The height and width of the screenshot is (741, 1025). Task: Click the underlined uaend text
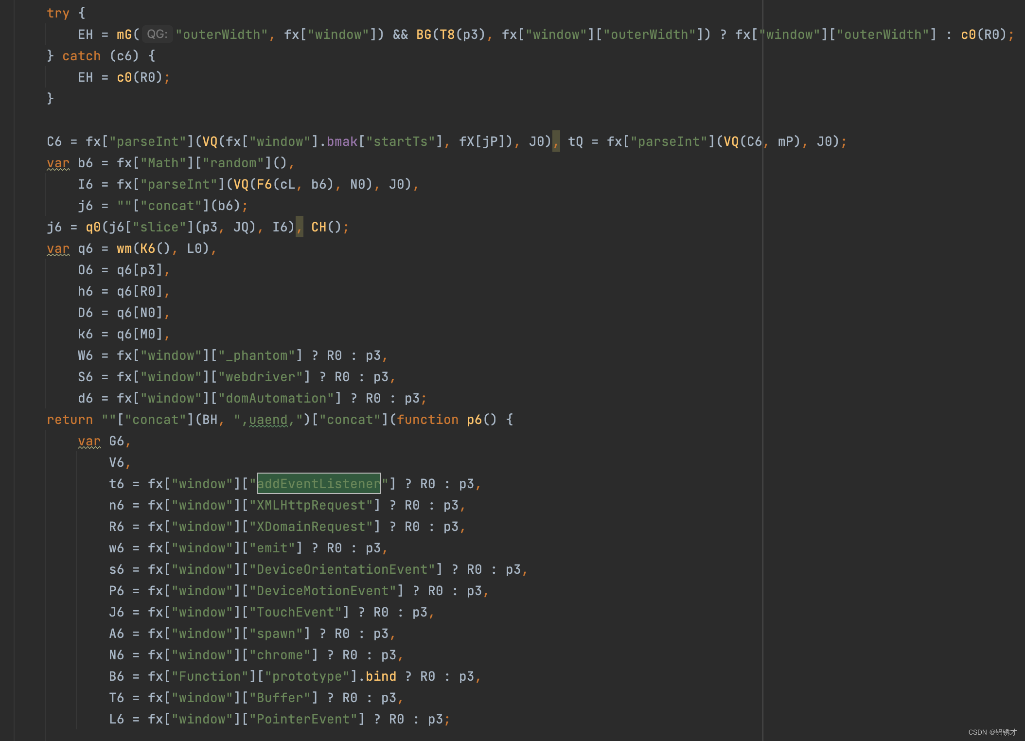[268, 420]
